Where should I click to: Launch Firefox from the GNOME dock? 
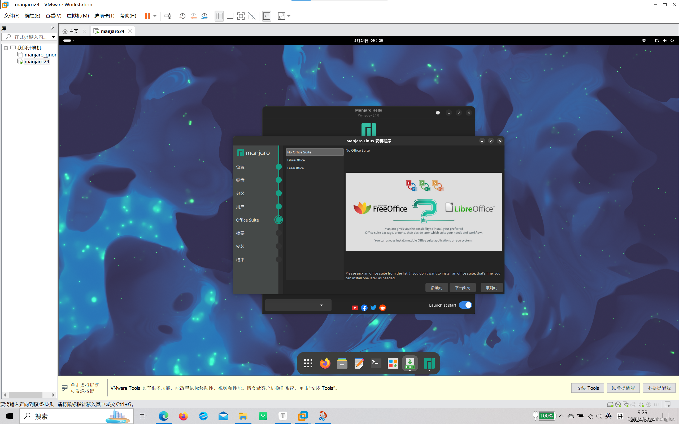(325, 363)
